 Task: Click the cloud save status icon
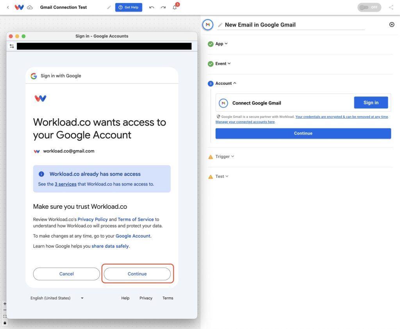pos(30,7)
